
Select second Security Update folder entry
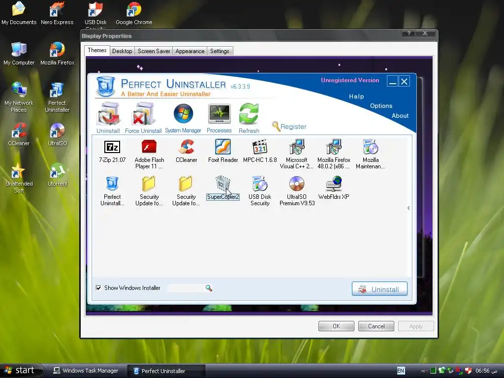click(186, 191)
